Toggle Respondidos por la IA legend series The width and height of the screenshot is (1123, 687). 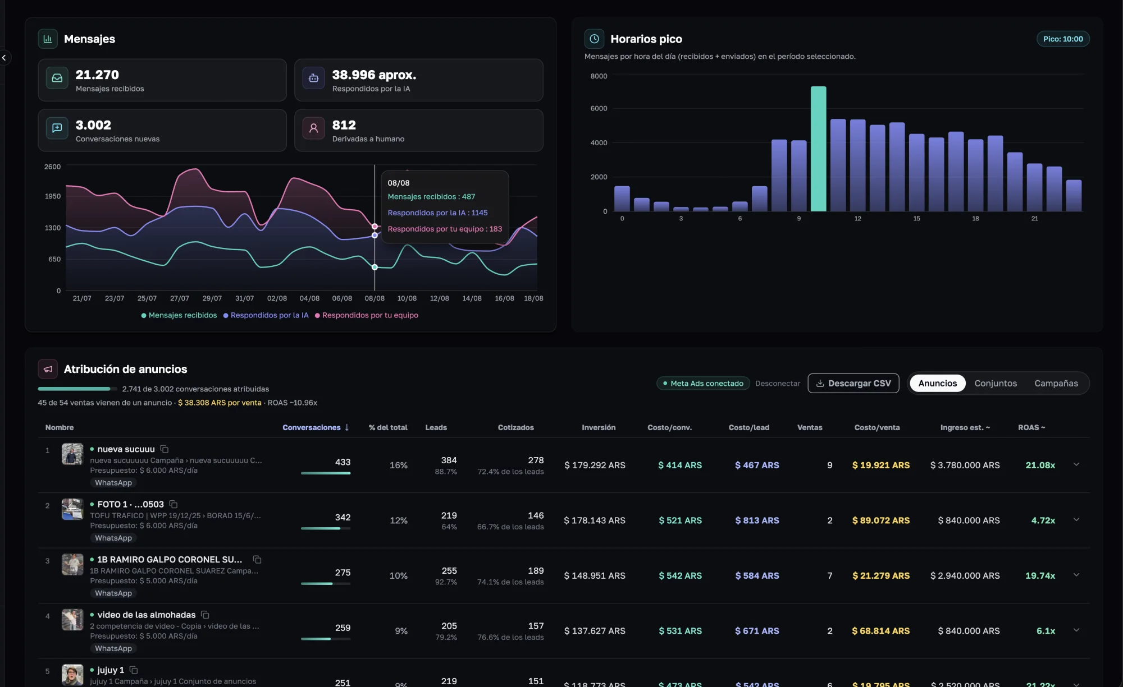click(266, 315)
